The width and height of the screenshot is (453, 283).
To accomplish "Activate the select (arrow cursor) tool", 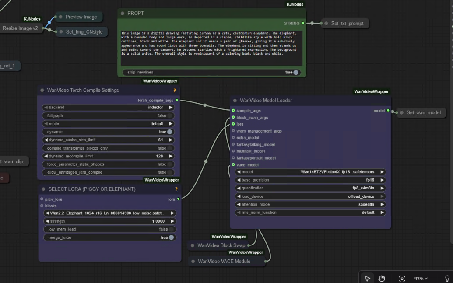I will (x=367, y=278).
